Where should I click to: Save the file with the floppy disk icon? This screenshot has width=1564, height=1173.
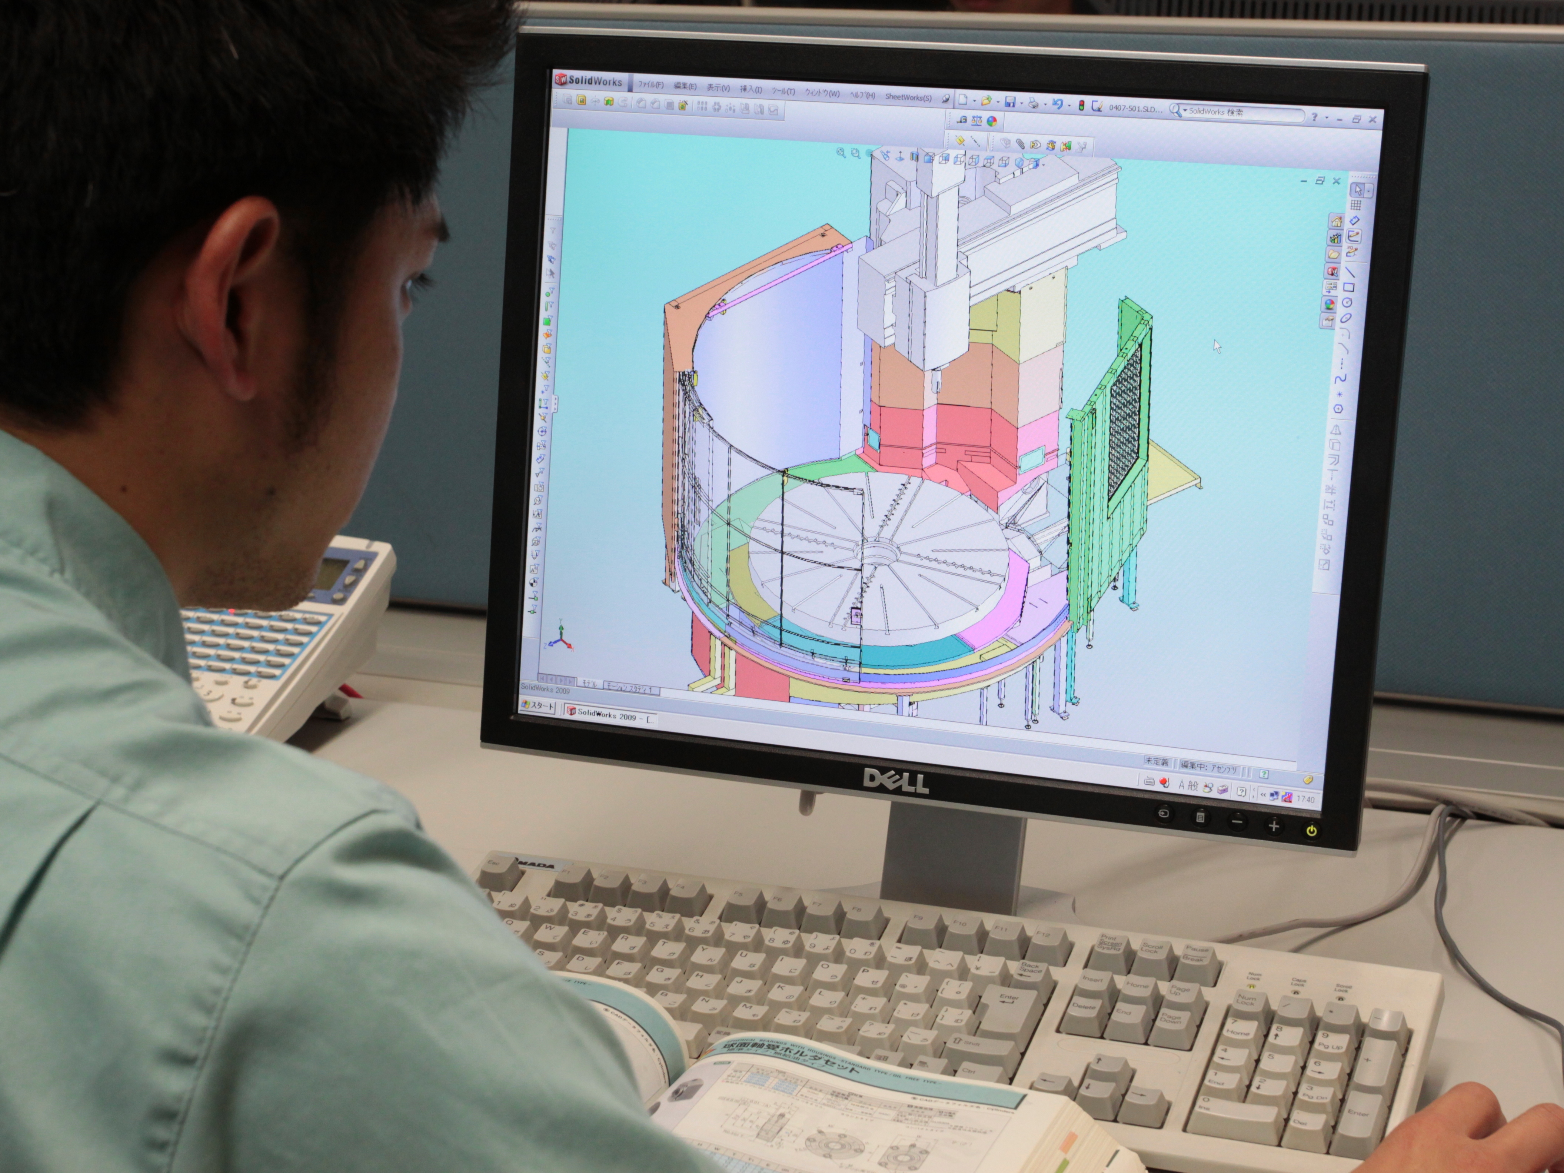point(1011,103)
